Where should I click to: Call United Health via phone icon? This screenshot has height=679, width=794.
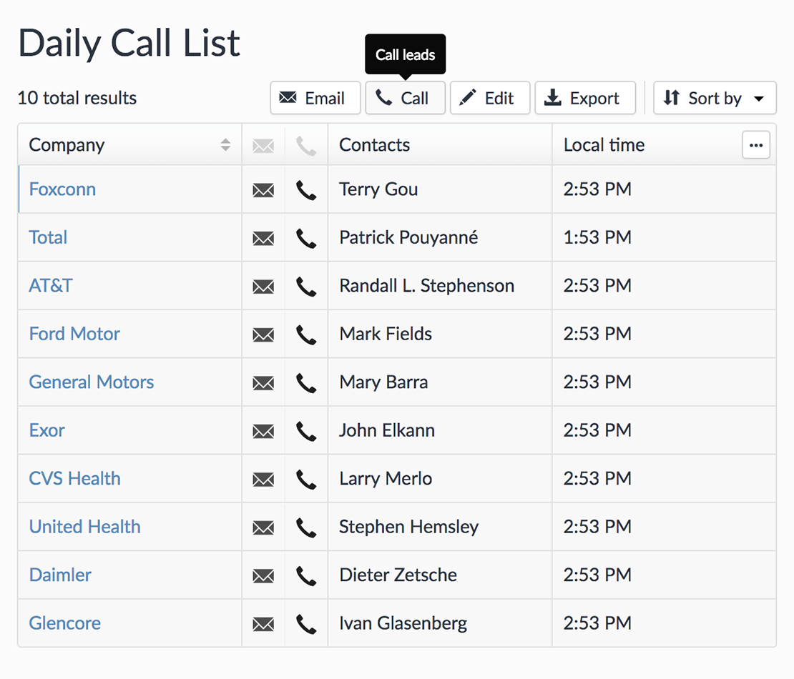point(306,527)
